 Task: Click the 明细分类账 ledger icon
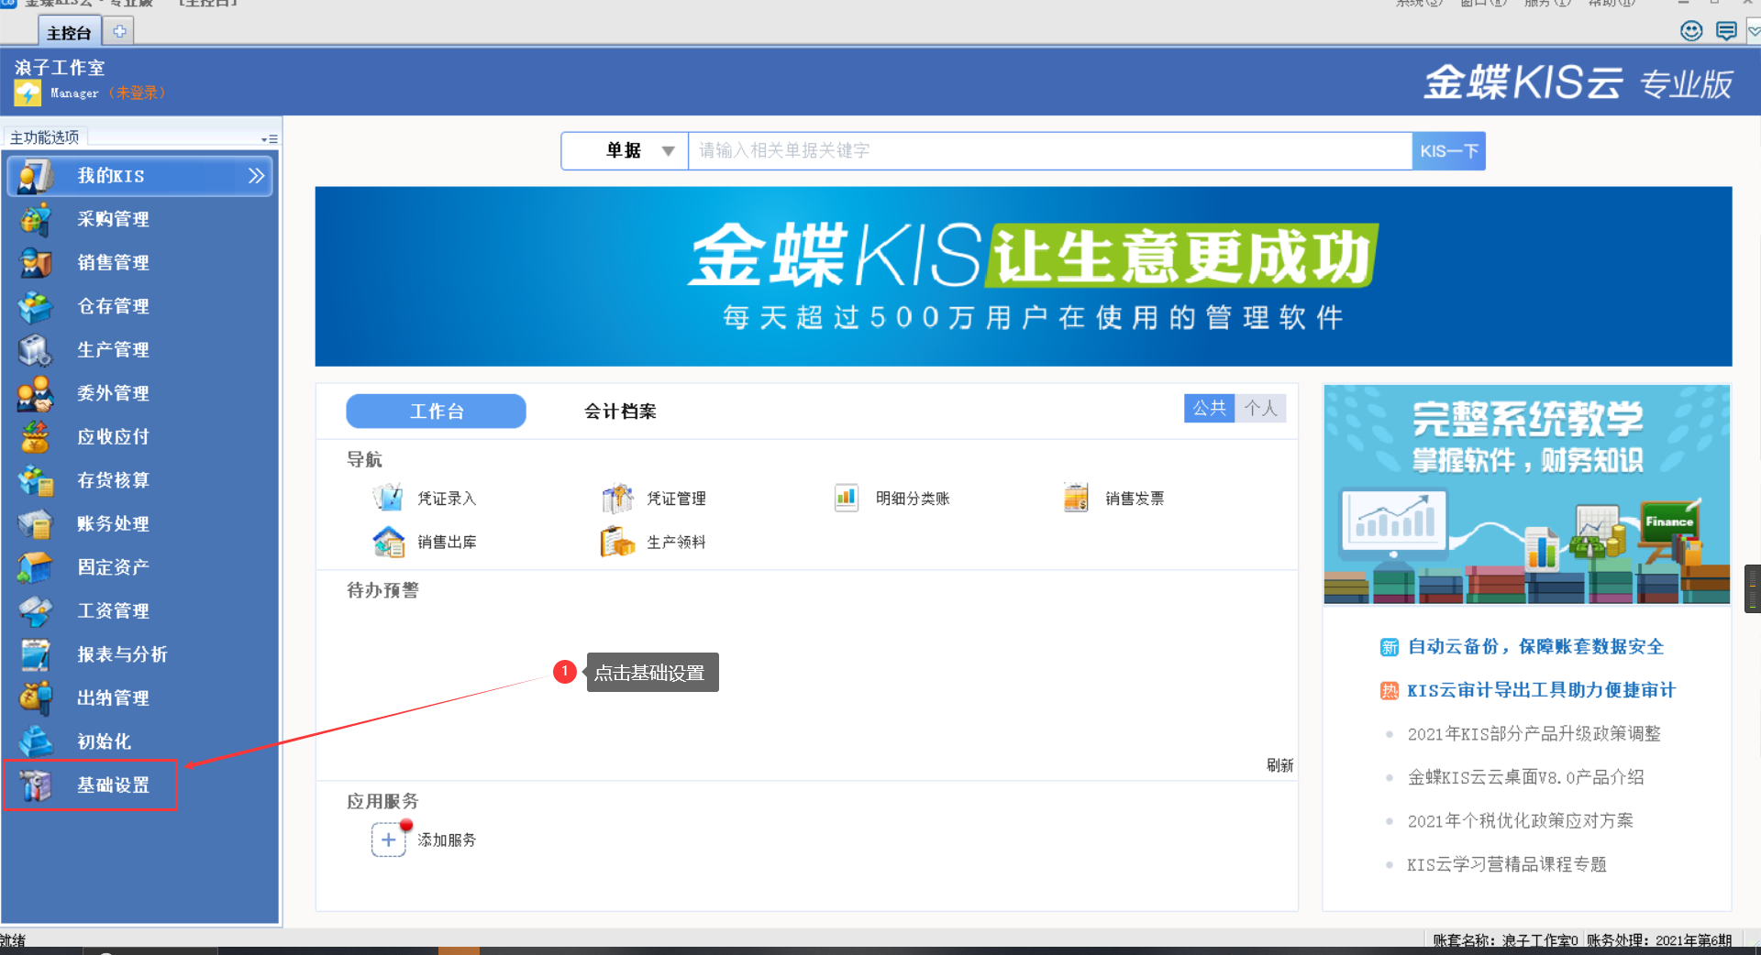pos(846,498)
